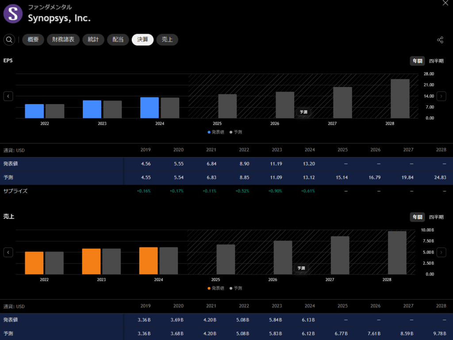This screenshot has width=453, height=340.
Task: Switch EPS chart to 四半期
Action: (x=436, y=61)
